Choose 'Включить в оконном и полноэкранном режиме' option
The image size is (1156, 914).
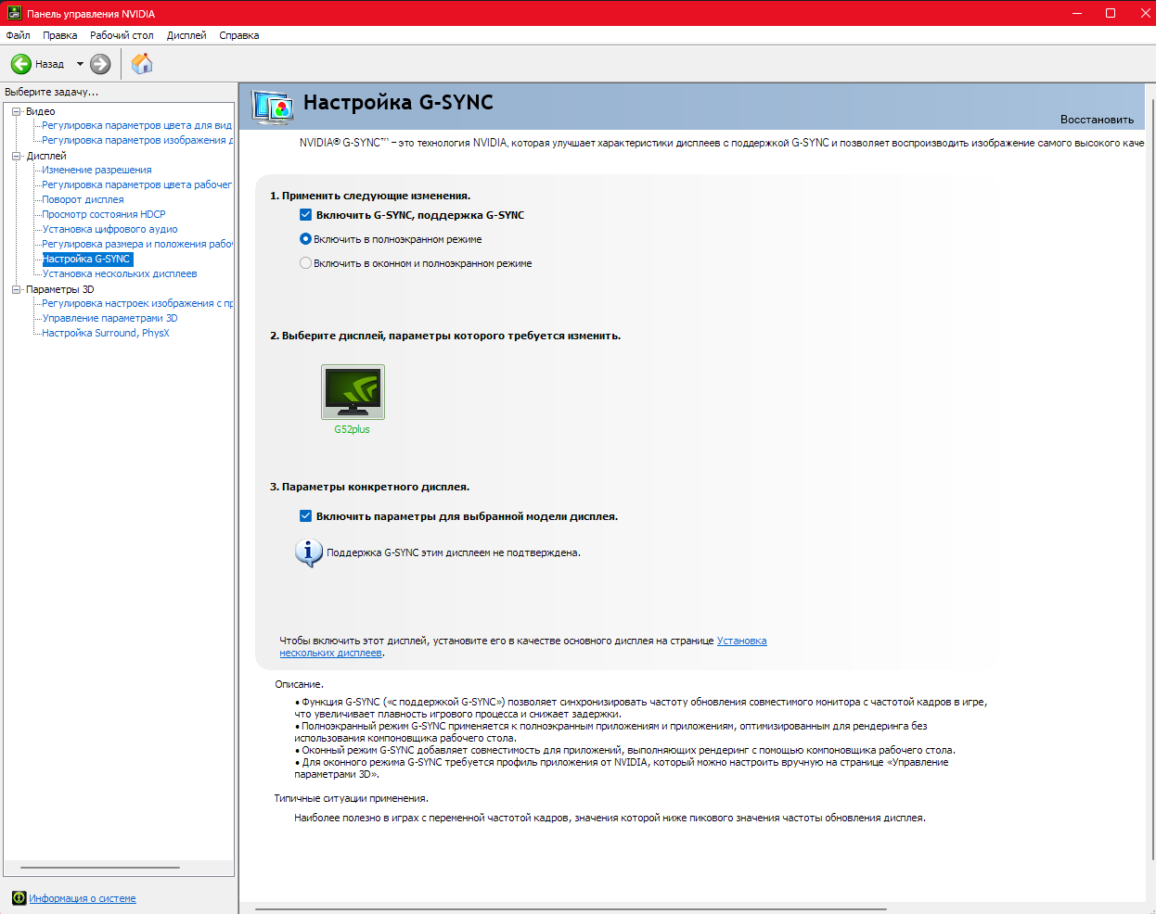coord(305,263)
